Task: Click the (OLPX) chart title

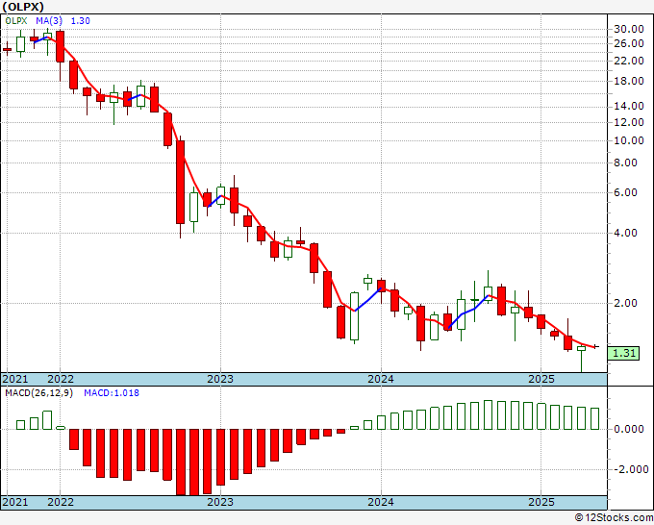Action: (23, 7)
